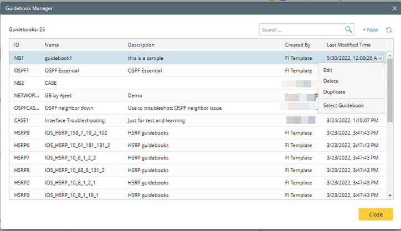Select Duplicate in the context menu
Screen dimensions: 401x231
(x=334, y=91)
